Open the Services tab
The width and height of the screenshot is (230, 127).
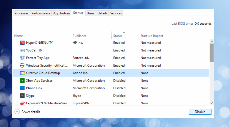(x=116, y=13)
